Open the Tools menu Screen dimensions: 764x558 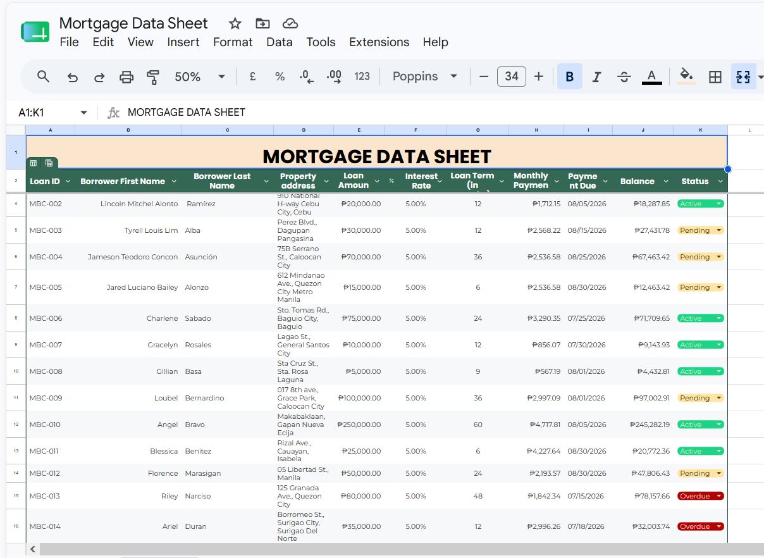click(x=321, y=42)
